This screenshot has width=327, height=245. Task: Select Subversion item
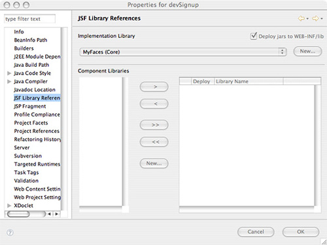(27, 156)
